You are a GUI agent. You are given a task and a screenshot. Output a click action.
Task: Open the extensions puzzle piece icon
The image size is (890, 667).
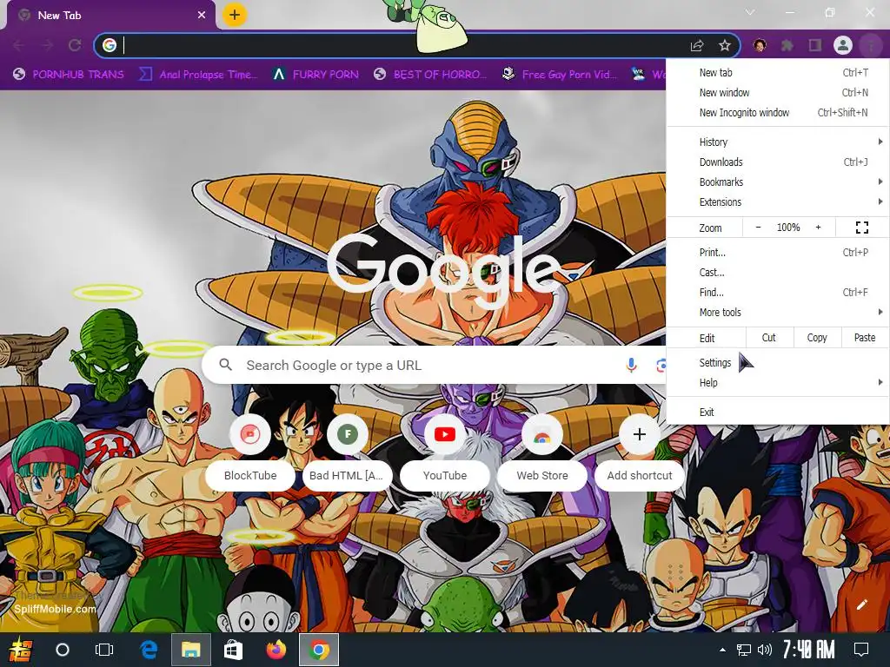(x=787, y=45)
